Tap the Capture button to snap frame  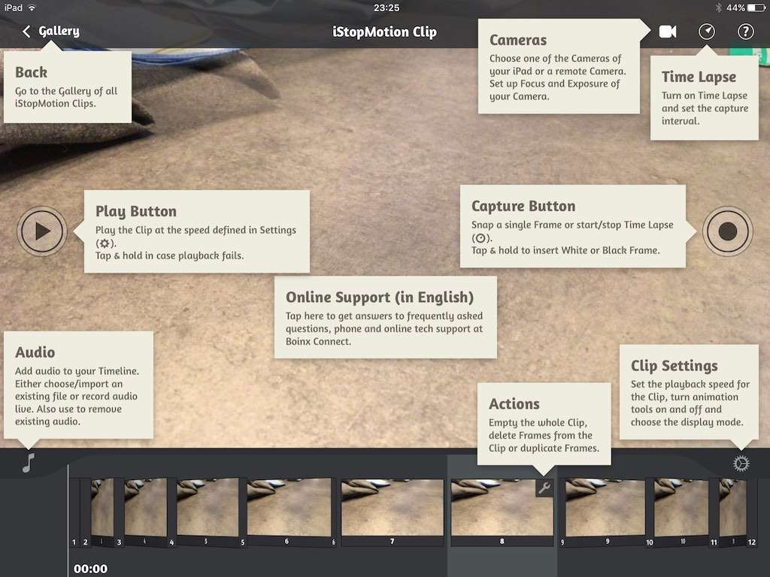727,231
